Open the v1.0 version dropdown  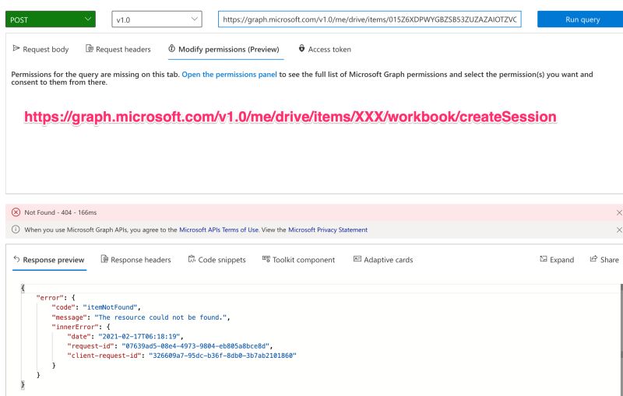(157, 19)
